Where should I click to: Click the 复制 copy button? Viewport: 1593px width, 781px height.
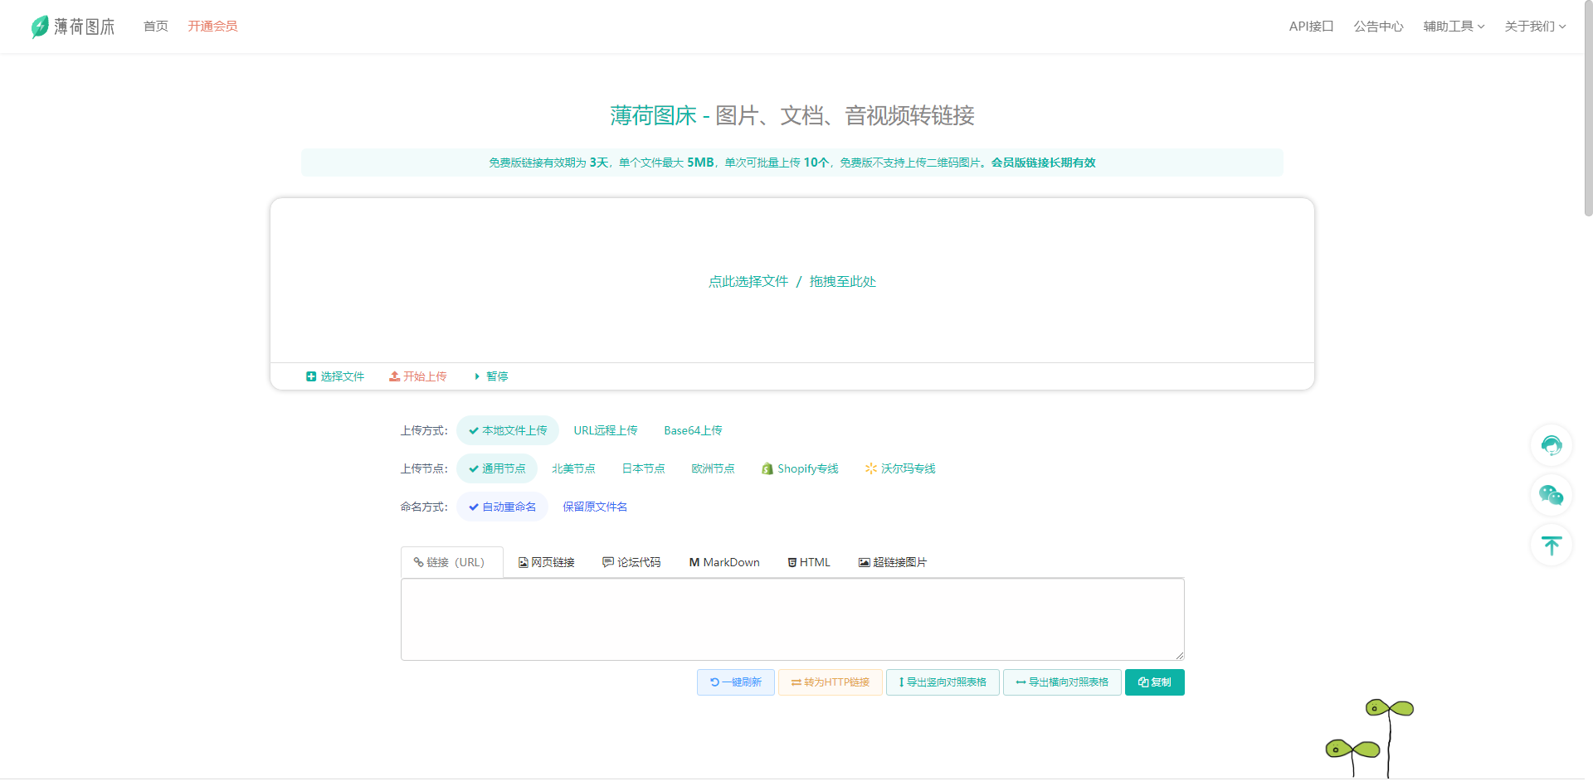[x=1154, y=682]
